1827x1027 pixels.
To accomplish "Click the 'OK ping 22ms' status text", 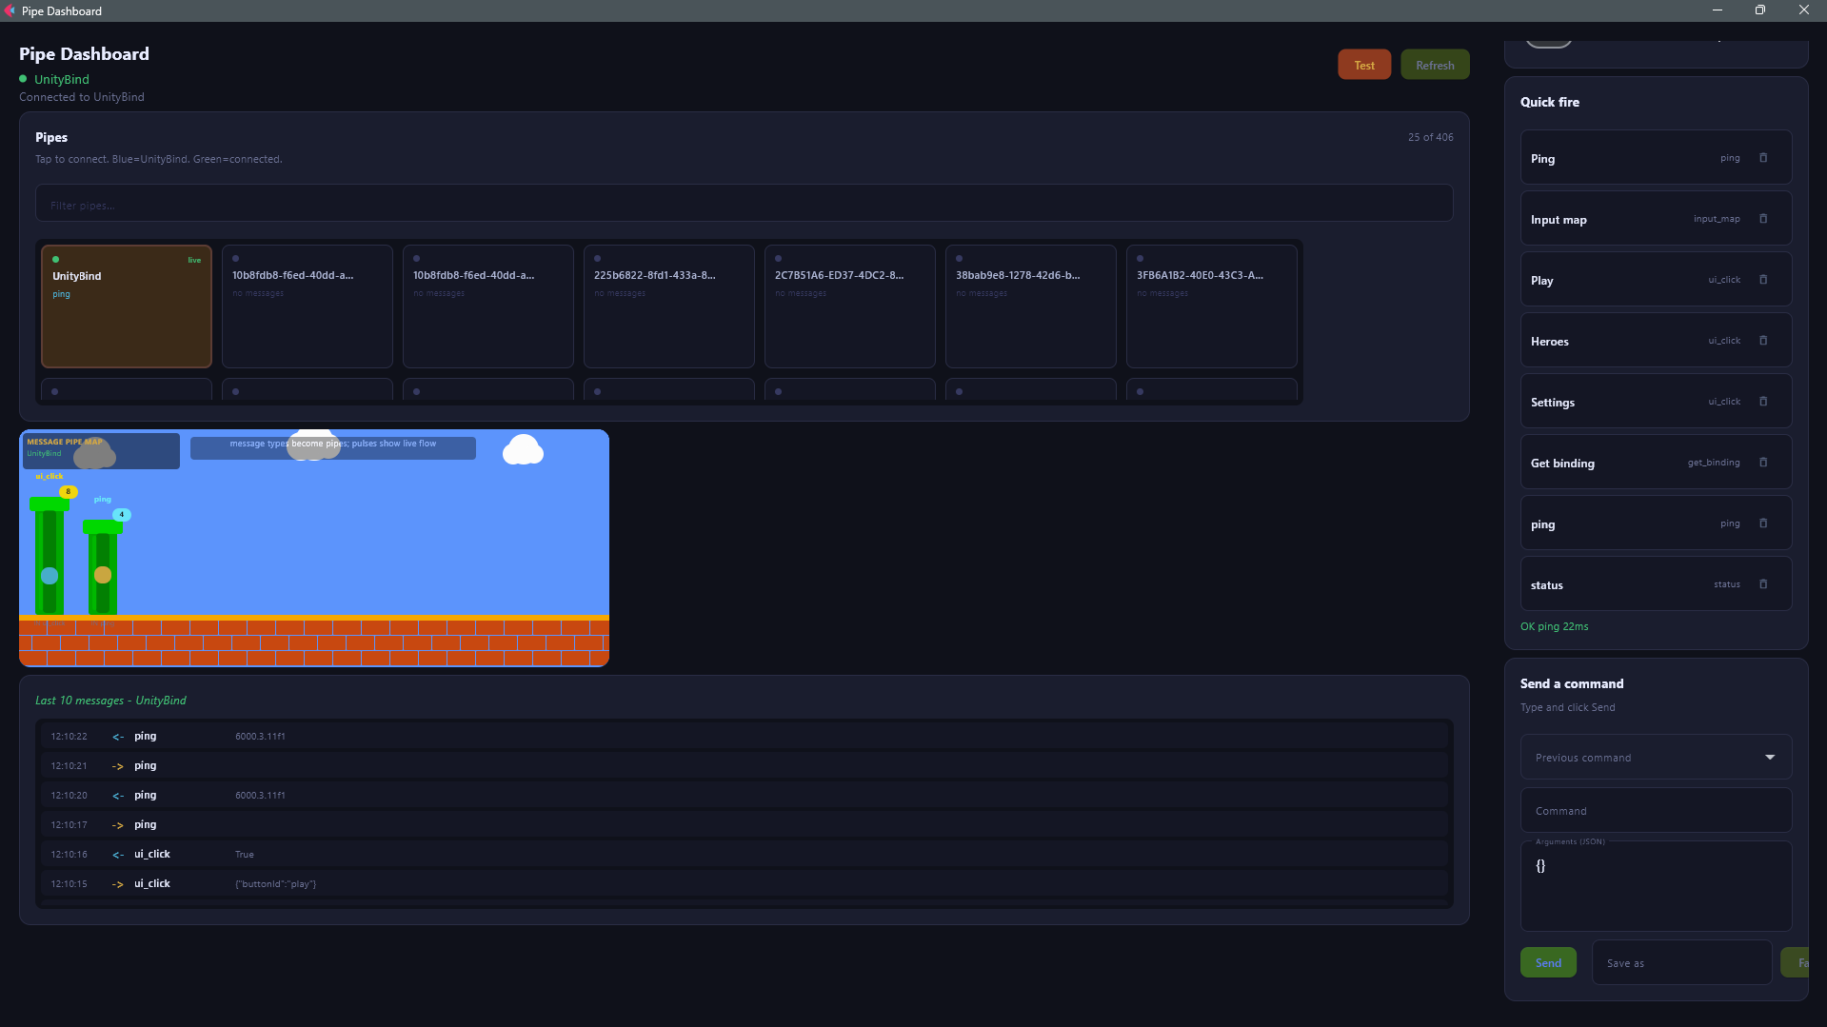I will pyautogui.click(x=1554, y=626).
